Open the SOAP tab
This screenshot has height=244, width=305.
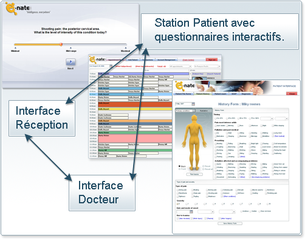[x=234, y=94]
